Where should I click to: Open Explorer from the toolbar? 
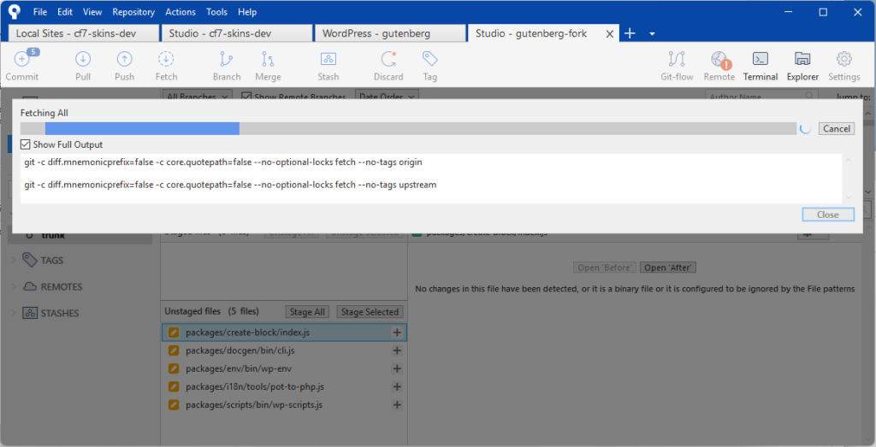[802, 60]
